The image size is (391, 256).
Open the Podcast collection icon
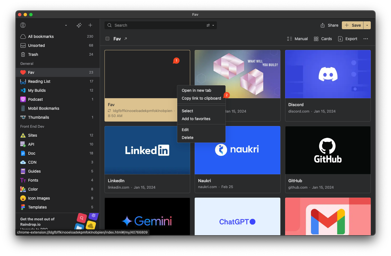tap(23, 99)
